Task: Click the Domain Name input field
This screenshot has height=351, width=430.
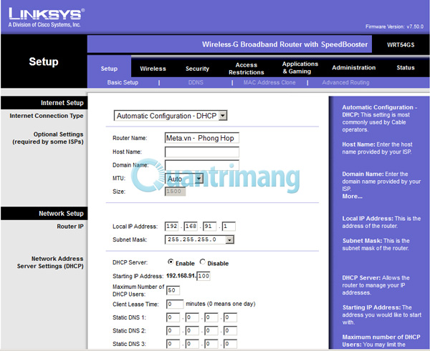Action: [202, 165]
